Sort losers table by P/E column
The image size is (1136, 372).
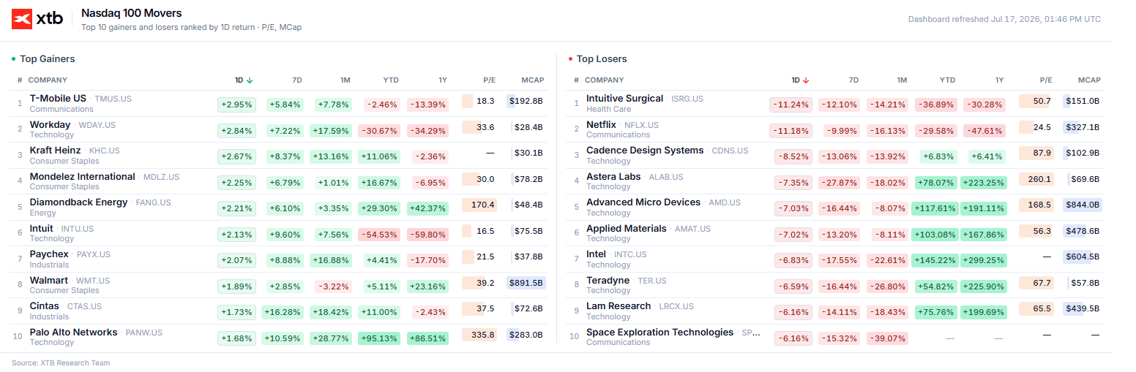1046,80
